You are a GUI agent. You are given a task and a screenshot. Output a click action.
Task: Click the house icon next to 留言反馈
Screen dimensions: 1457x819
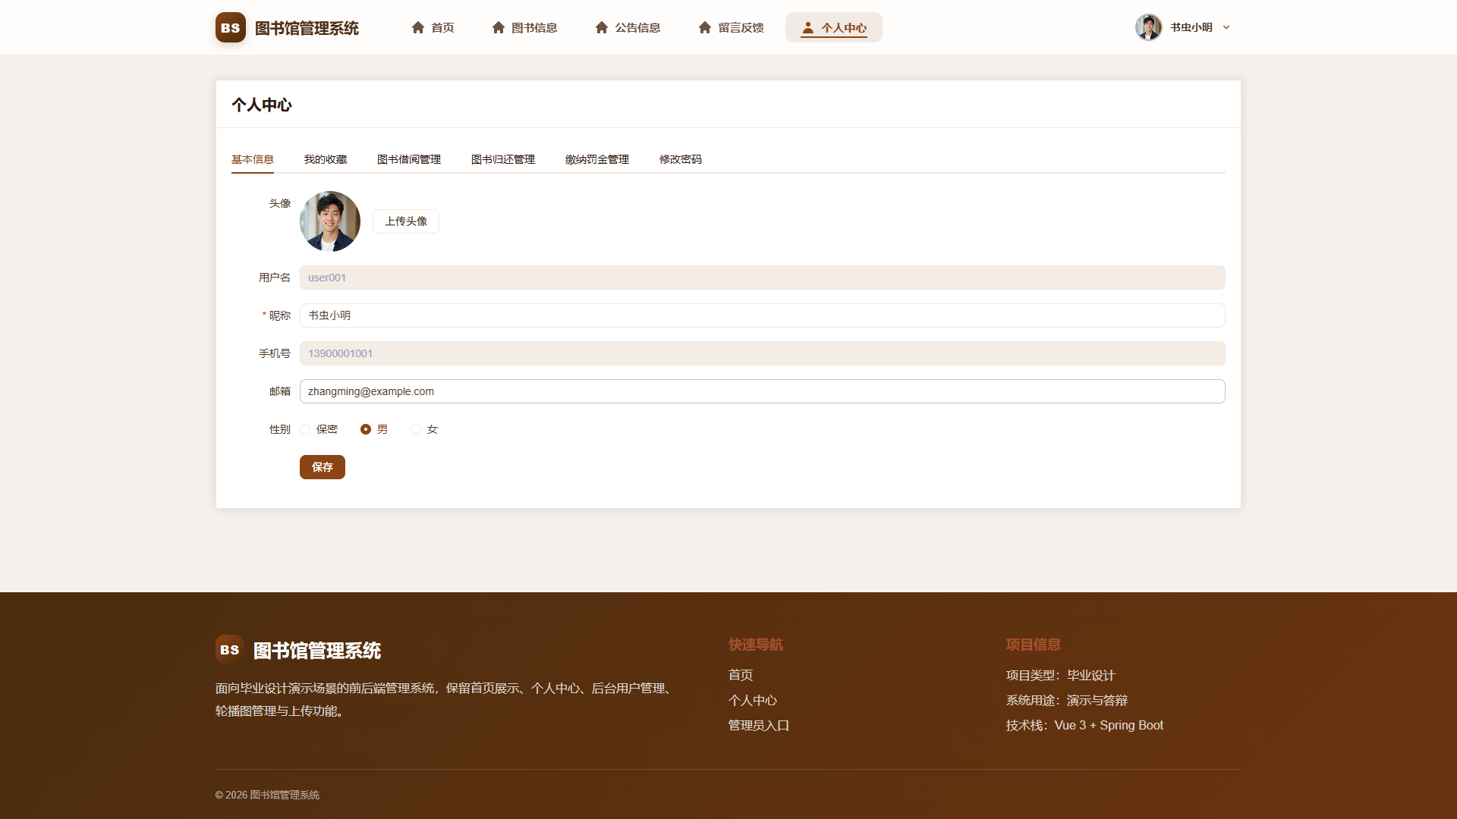click(x=705, y=27)
